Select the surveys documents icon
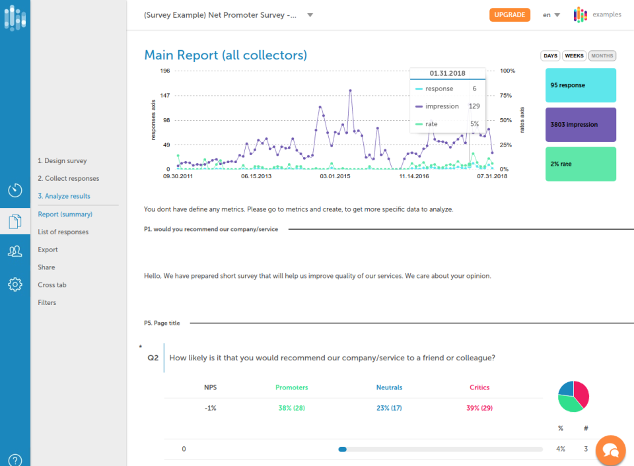 coord(15,222)
